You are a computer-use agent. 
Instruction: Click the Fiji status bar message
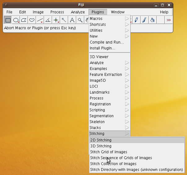tap(40, 28)
